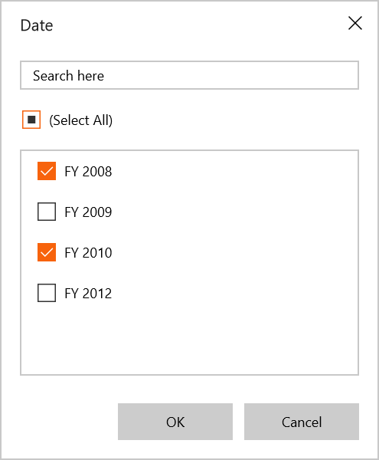Click into the Search here field
The image size is (379, 460).
[x=189, y=75]
